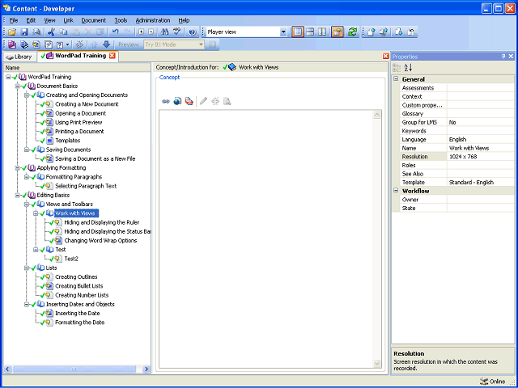The image size is (518, 388).
Task: Click the Online status indicator
Action: [493, 382]
